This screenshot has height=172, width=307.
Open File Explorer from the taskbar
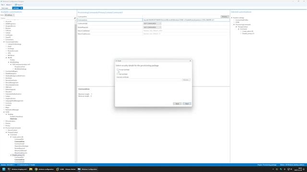[31, 169]
